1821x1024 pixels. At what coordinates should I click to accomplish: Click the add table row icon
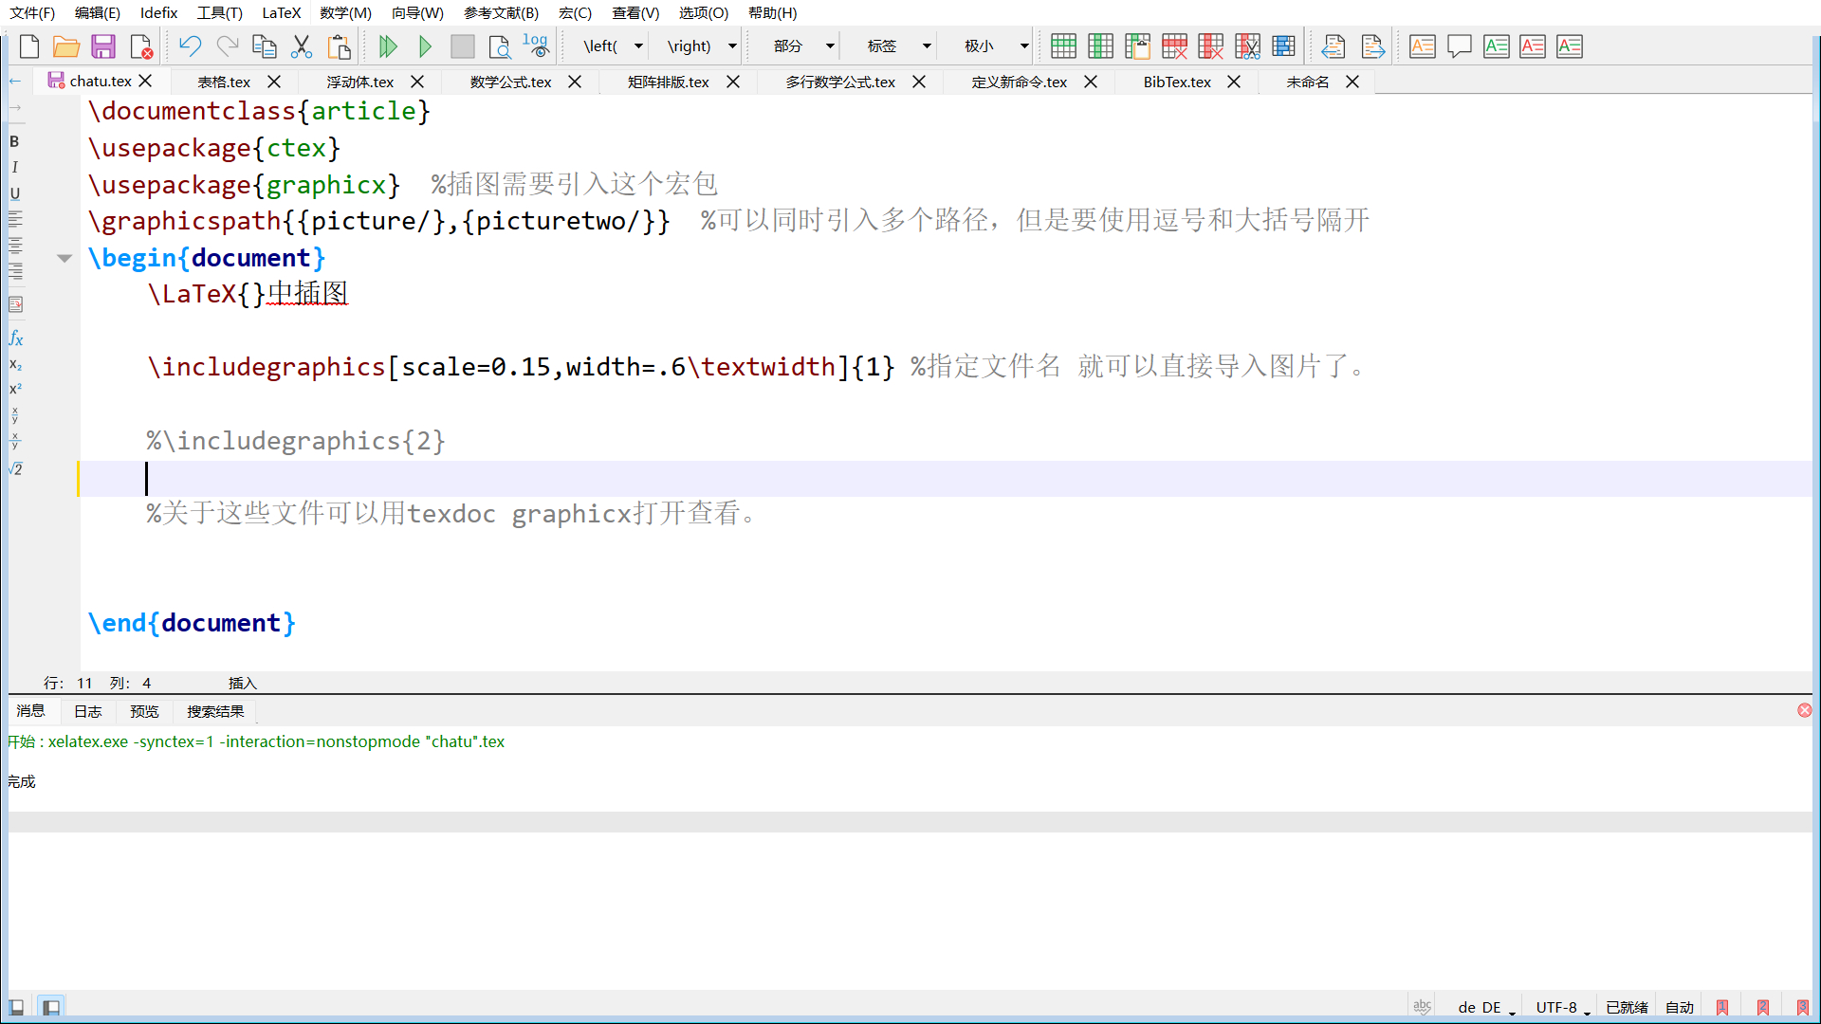1063,46
